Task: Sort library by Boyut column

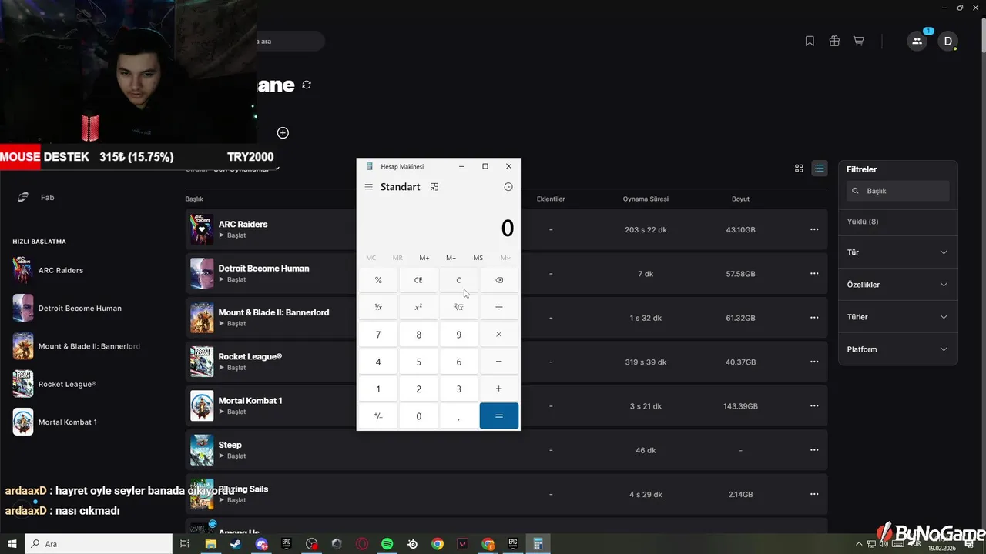Action: pyautogui.click(x=740, y=199)
